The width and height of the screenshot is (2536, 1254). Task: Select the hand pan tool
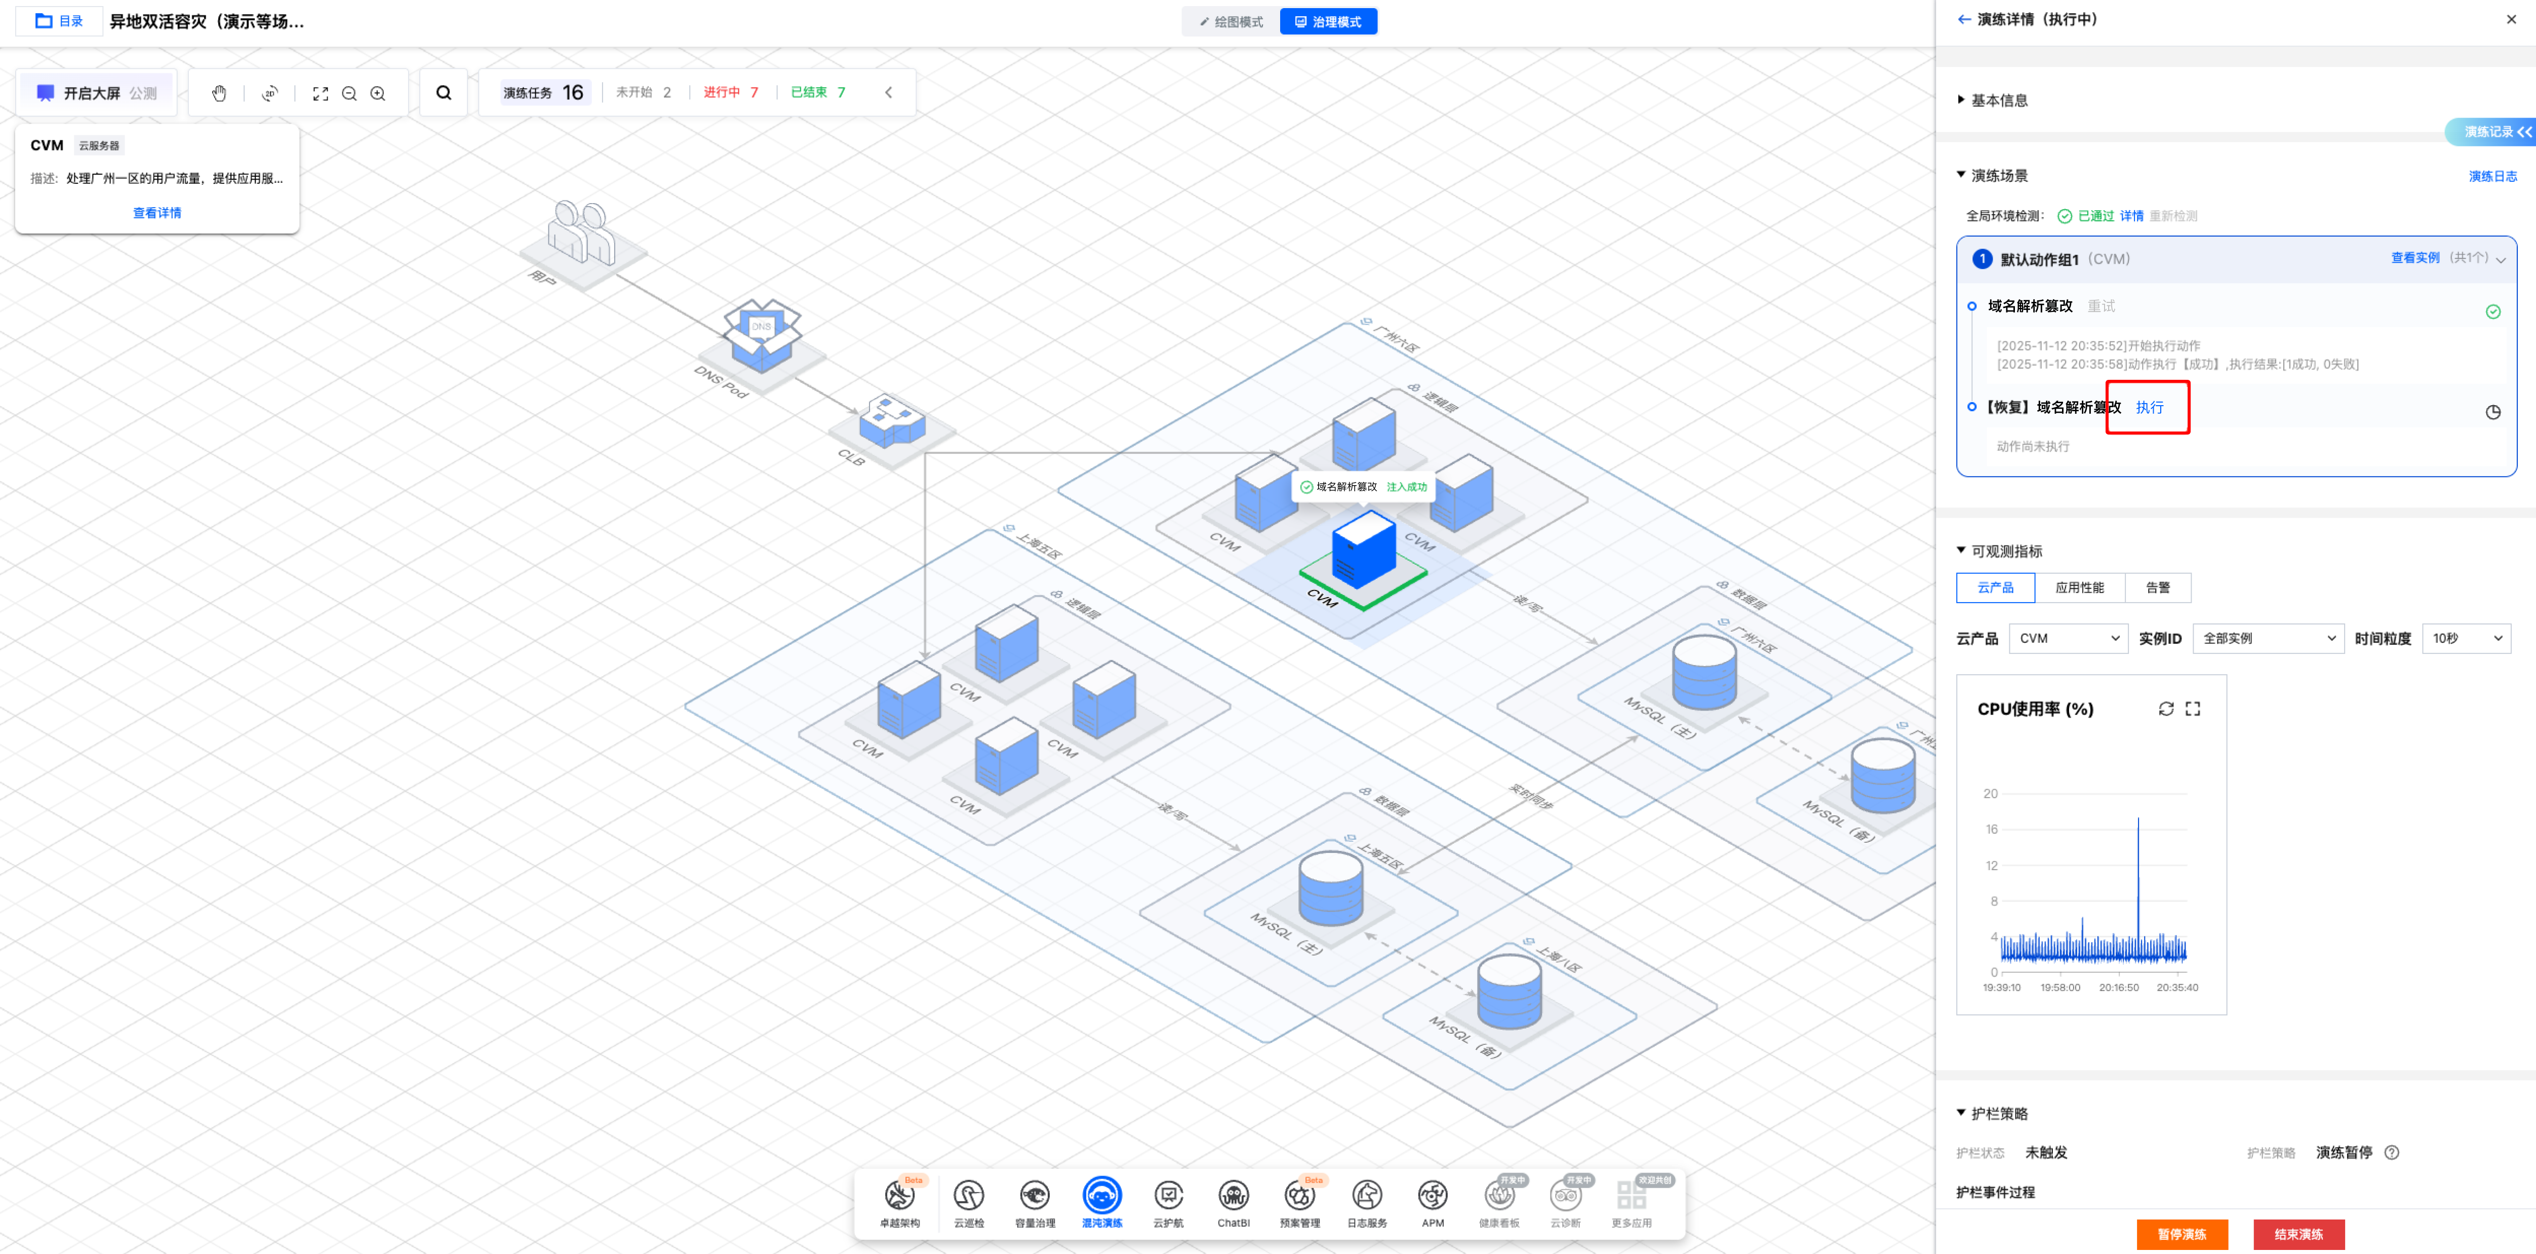(219, 94)
